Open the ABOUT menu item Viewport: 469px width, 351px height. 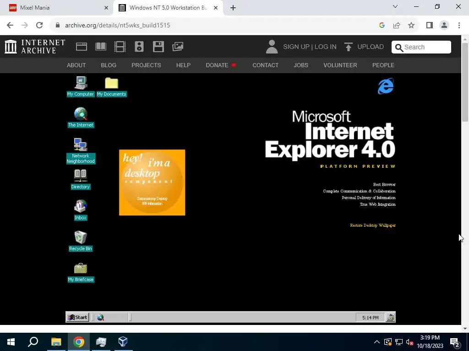[76, 65]
